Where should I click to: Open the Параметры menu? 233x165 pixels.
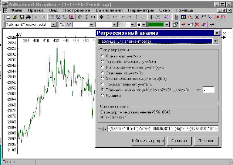(x=141, y=10)
